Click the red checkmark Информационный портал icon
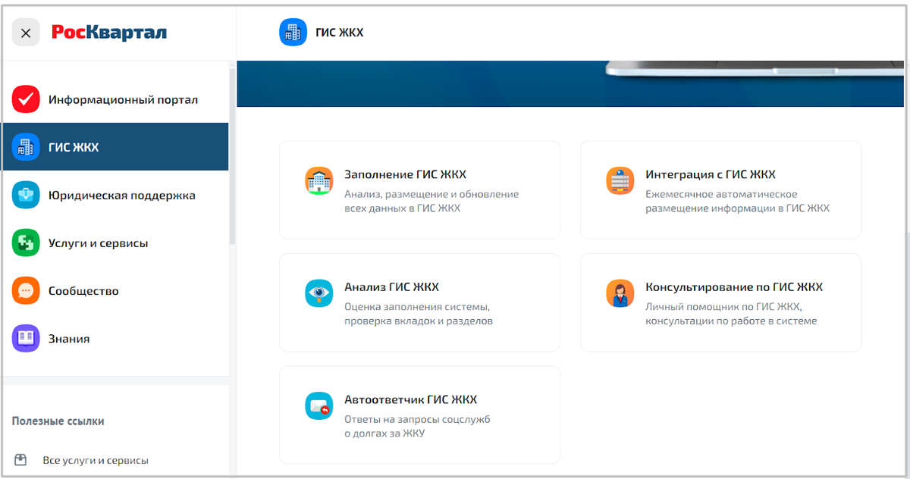 tap(26, 99)
